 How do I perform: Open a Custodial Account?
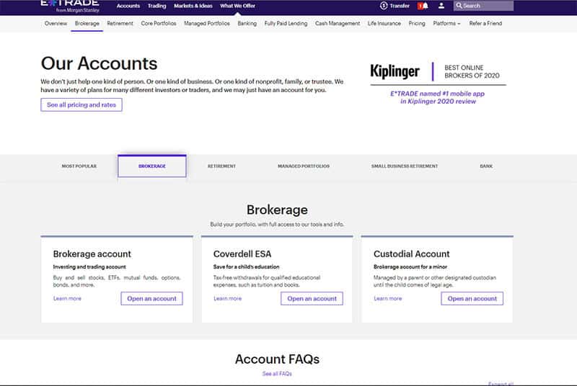click(472, 299)
